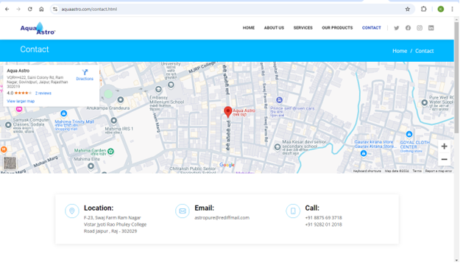Click the Gaurav Kirana store marker
463x268 pixels.
click(364, 153)
